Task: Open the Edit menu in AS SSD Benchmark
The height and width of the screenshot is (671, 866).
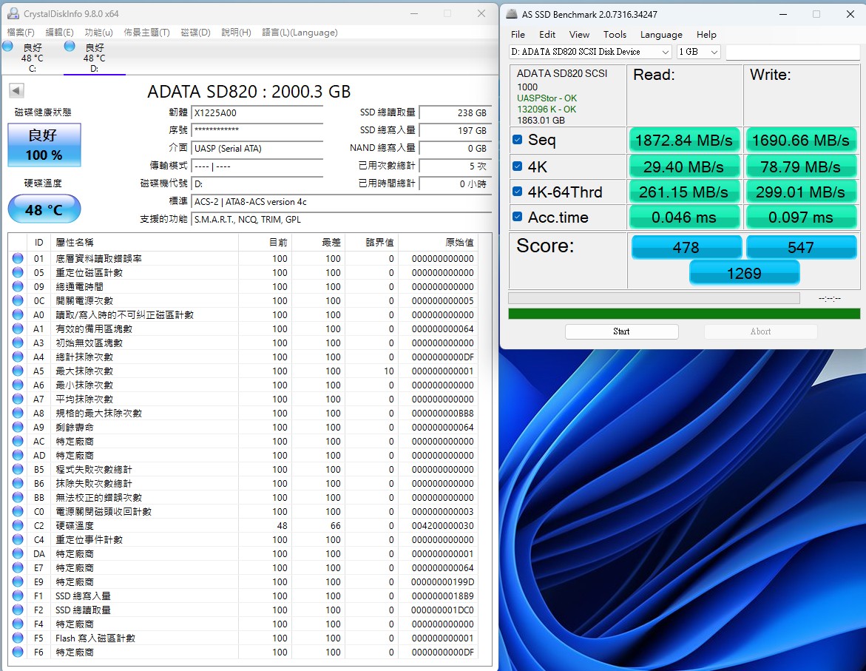Action: click(x=547, y=34)
